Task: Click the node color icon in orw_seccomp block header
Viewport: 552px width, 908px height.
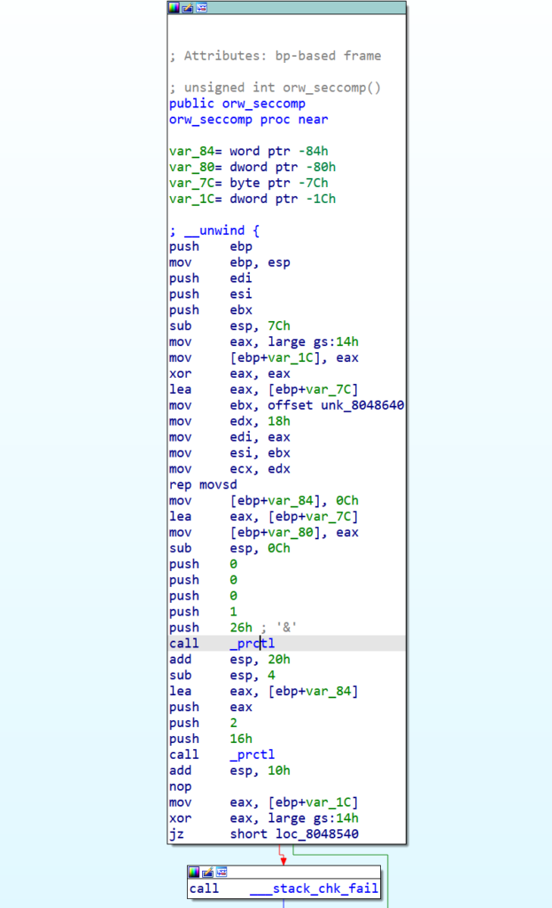Action: tap(174, 7)
